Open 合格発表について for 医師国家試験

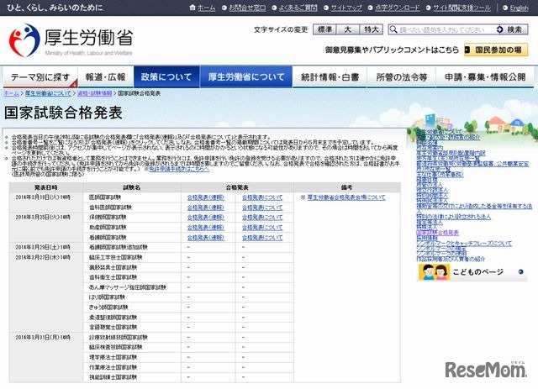point(262,197)
